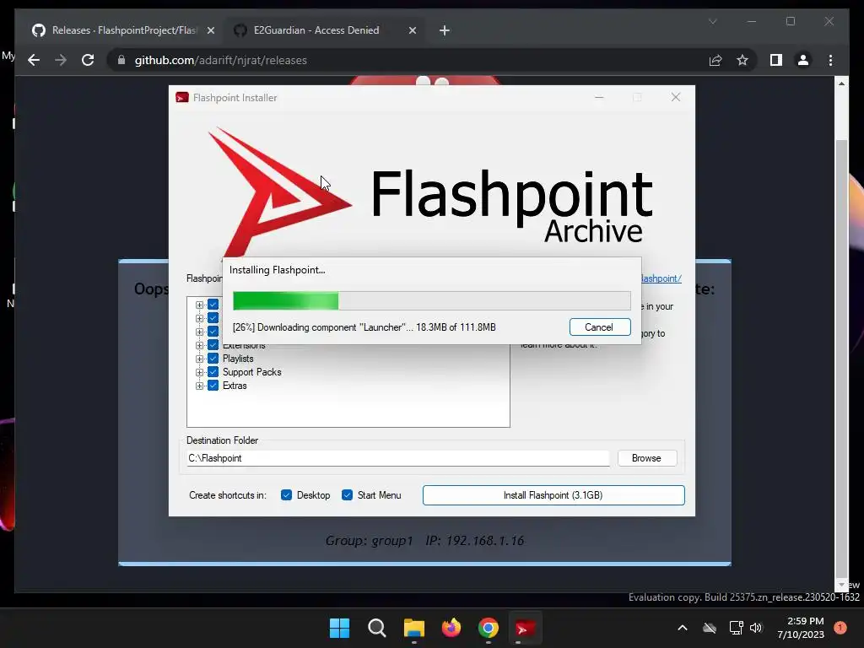Uncheck the Start Menu shortcut checkbox

click(347, 495)
